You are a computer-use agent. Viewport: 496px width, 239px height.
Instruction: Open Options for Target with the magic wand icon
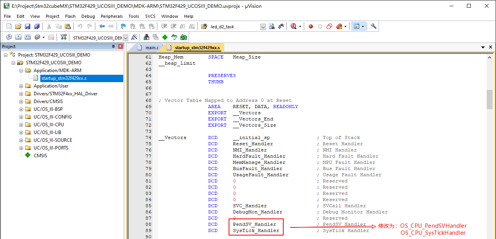coord(134,37)
